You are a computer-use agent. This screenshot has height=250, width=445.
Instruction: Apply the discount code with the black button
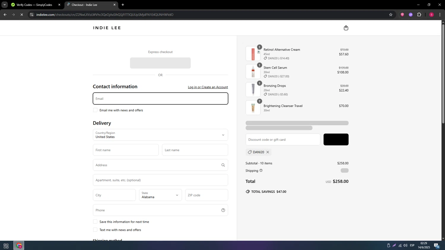(336, 140)
